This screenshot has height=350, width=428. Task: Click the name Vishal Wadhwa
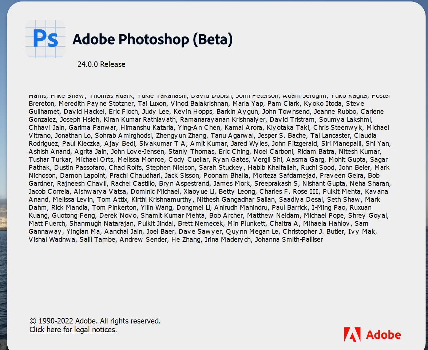coord(52,239)
